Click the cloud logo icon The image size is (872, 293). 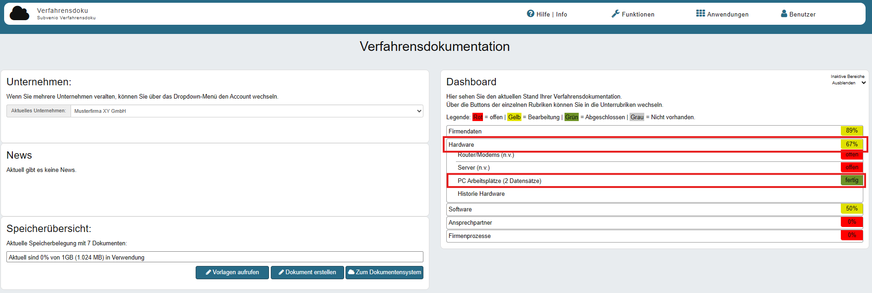tap(19, 13)
